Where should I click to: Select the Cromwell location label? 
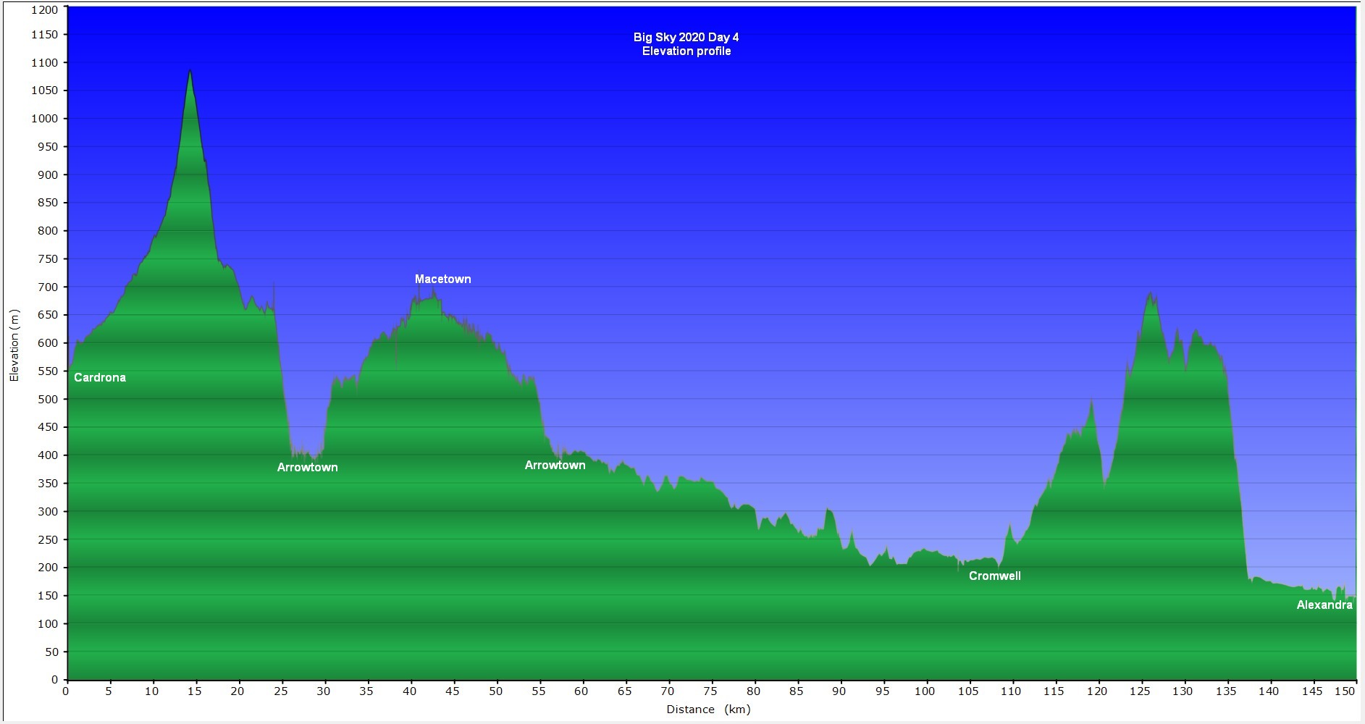(994, 576)
